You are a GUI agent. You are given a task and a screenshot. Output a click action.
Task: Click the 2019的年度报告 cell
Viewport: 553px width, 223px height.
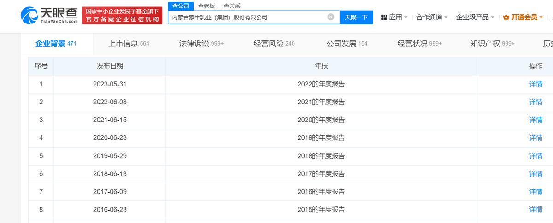click(x=321, y=138)
